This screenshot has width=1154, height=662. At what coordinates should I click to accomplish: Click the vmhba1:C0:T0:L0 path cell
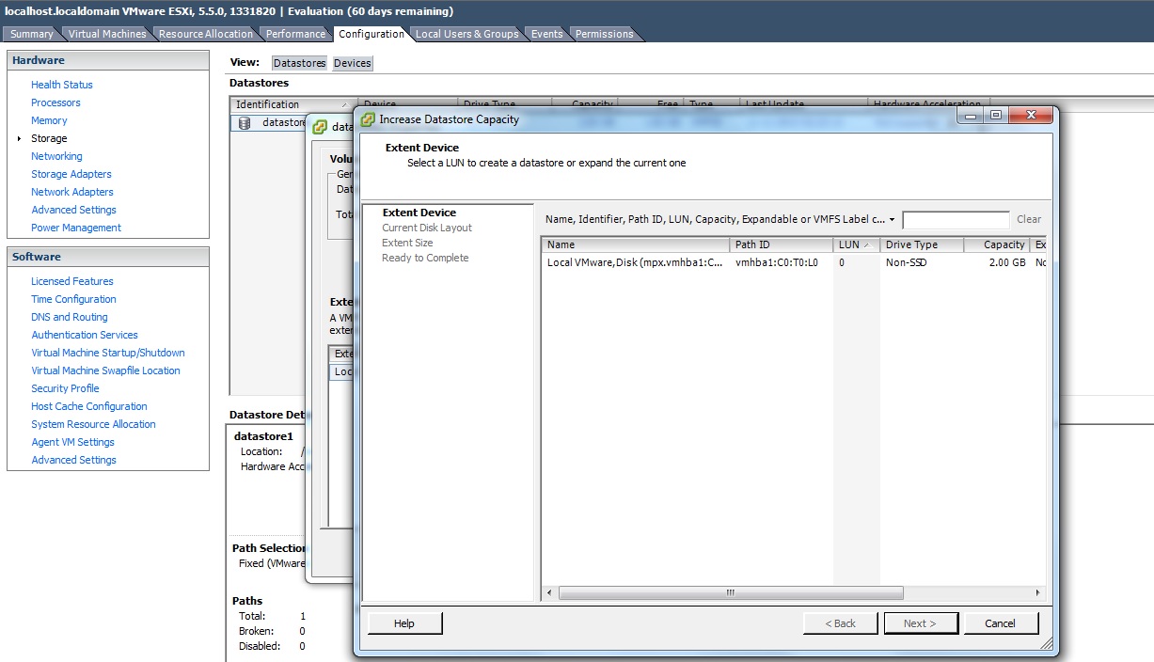[x=776, y=263]
